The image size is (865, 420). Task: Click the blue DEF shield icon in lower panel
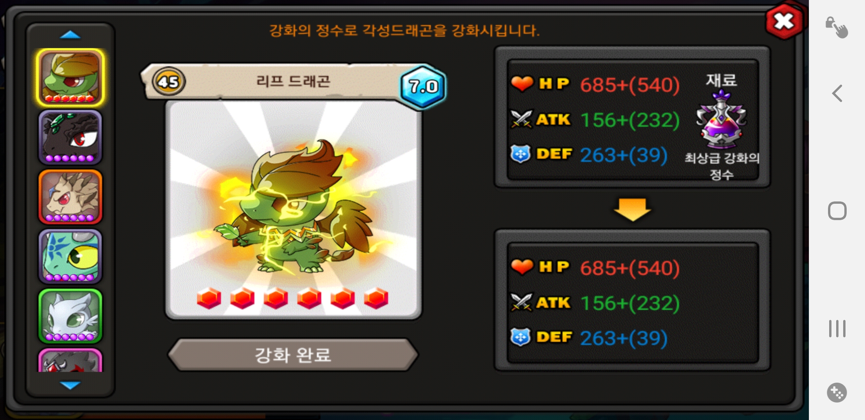tap(521, 337)
